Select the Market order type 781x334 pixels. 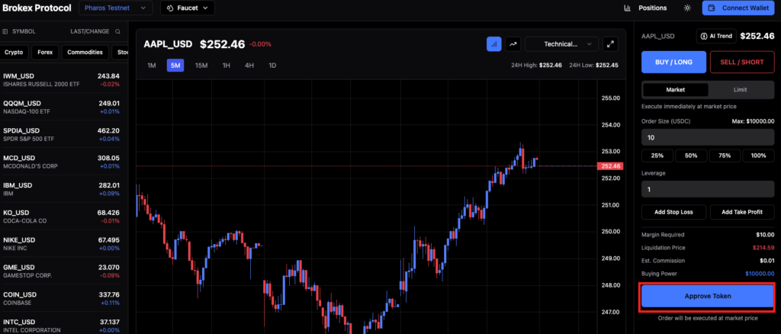(675, 89)
